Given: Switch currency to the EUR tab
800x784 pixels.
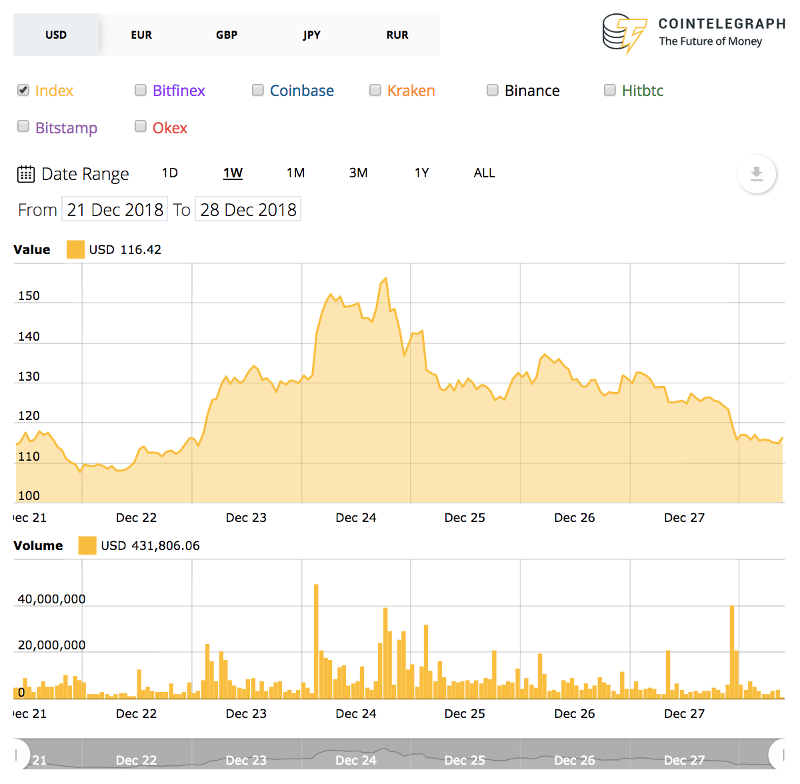Looking at the screenshot, I should (x=141, y=35).
